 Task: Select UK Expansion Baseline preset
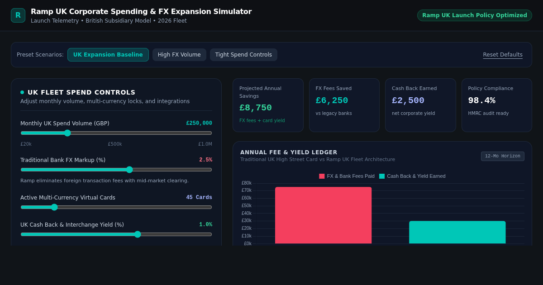pos(108,55)
